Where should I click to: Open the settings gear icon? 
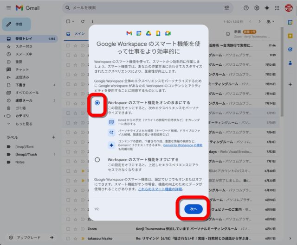(x=257, y=8)
